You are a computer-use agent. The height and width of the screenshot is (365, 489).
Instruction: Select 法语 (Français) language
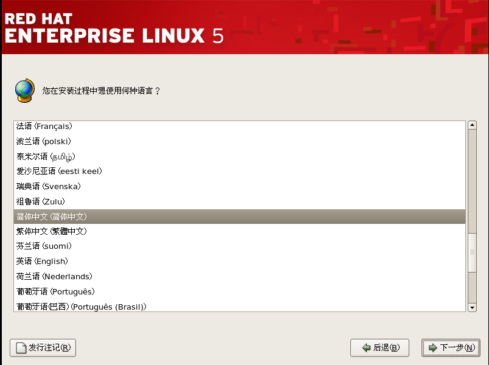240,126
